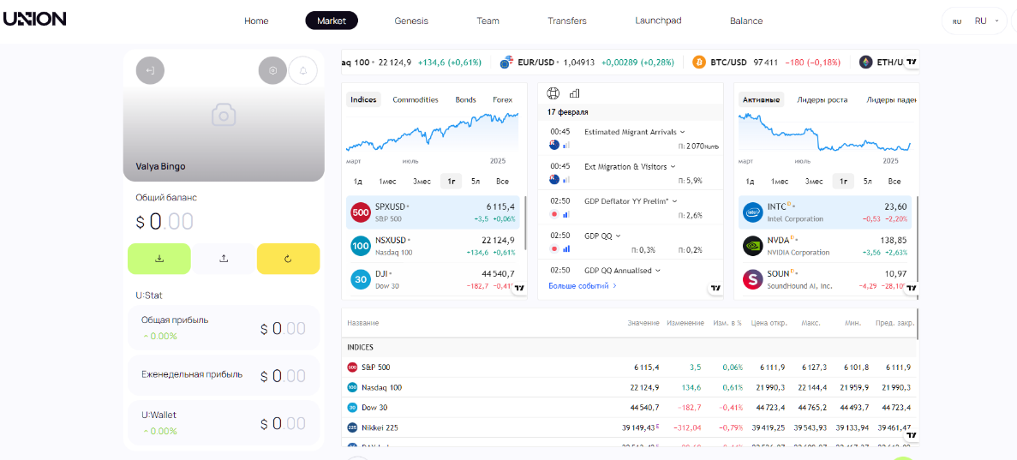Screen dimensions: 1017x460
Task: Click the logout icon on profile card
Action: pyautogui.click(x=150, y=71)
